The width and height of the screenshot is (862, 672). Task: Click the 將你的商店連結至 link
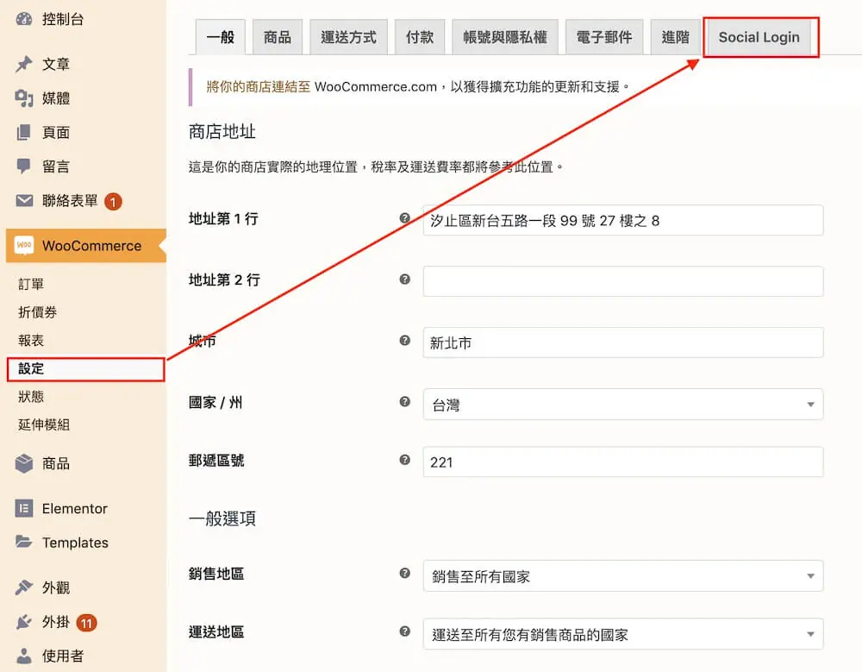(x=259, y=86)
